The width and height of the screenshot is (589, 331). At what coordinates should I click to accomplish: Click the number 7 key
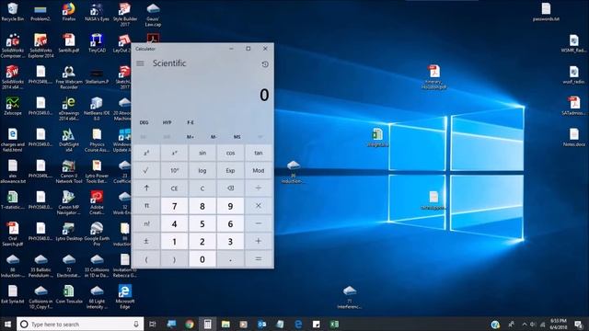(x=174, y=206)
